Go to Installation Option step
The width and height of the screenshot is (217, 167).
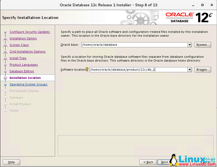23,38
